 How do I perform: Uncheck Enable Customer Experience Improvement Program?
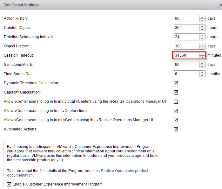[9, 184]
